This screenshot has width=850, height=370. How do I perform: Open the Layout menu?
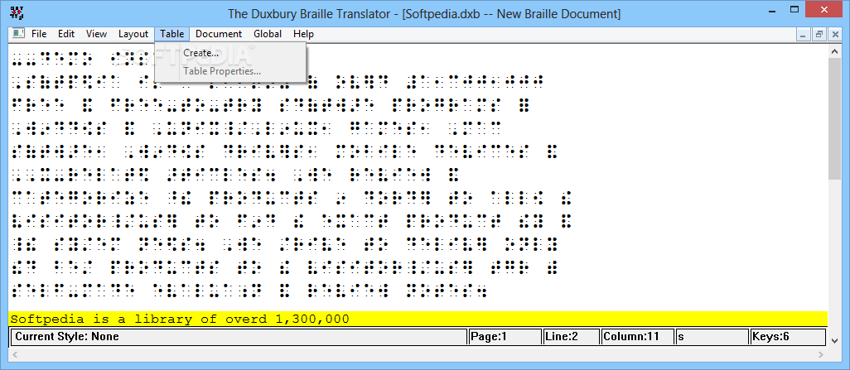(133, 34)
